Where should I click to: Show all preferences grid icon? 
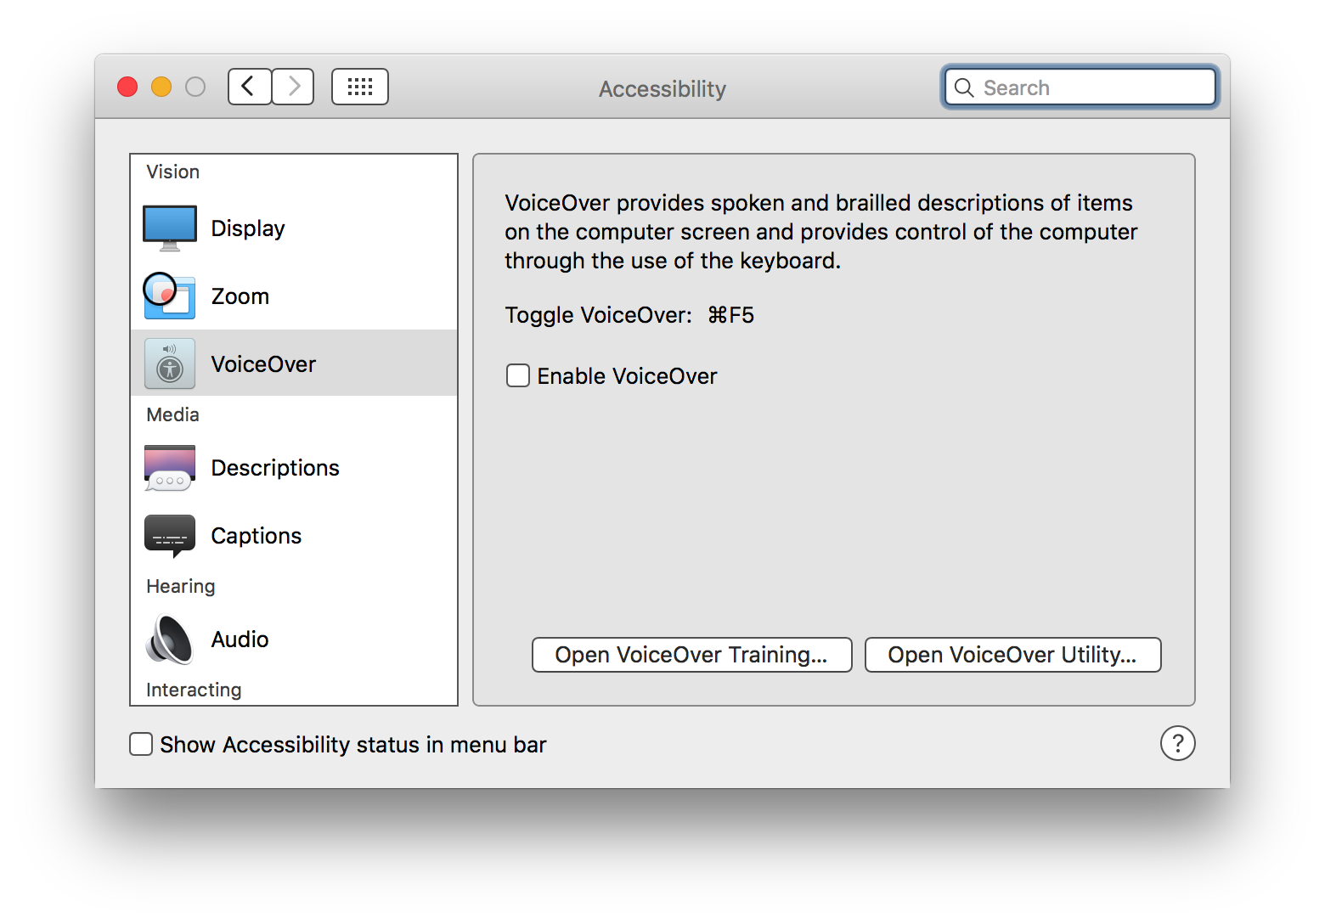coord(360,87)
